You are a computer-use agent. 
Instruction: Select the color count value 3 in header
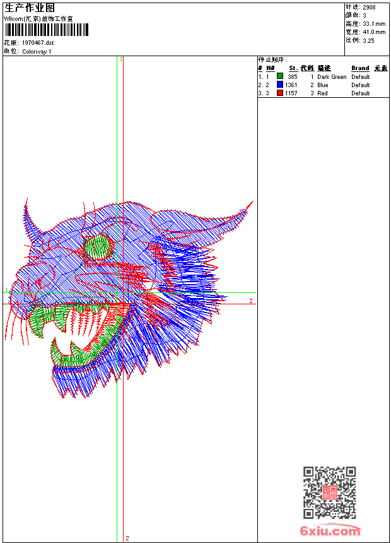pos(365,16)
